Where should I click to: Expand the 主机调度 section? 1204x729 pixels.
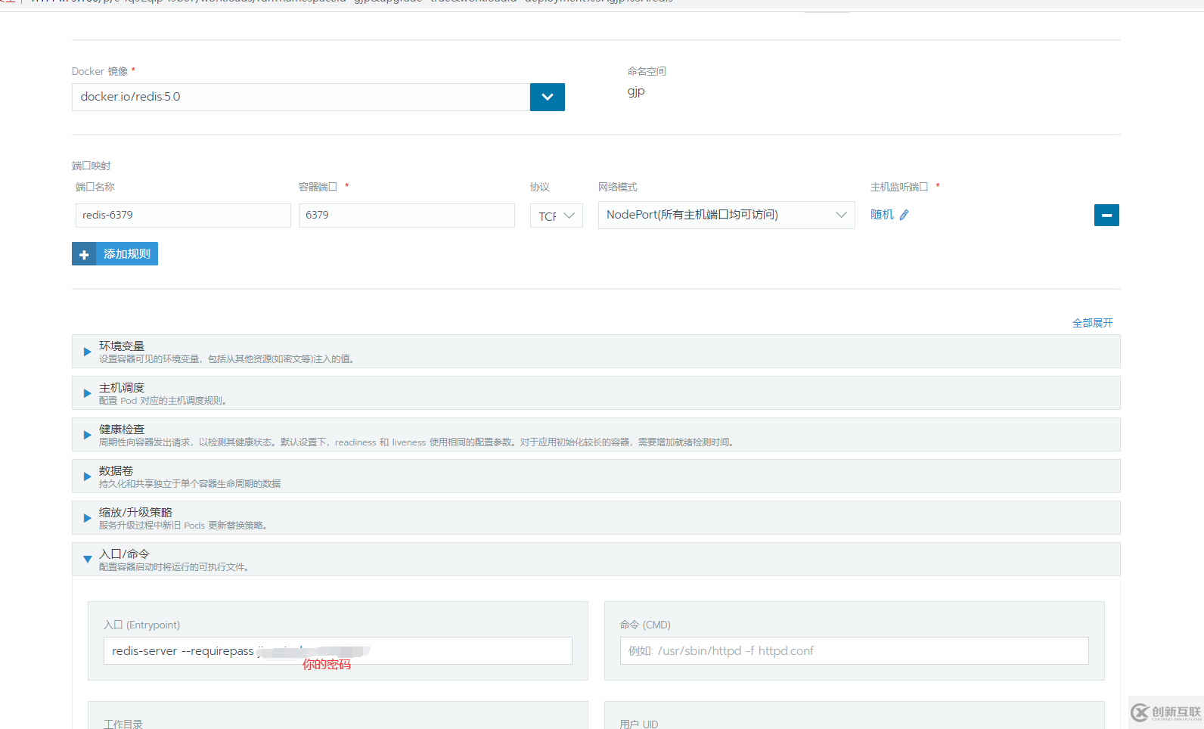pos(596,393)
